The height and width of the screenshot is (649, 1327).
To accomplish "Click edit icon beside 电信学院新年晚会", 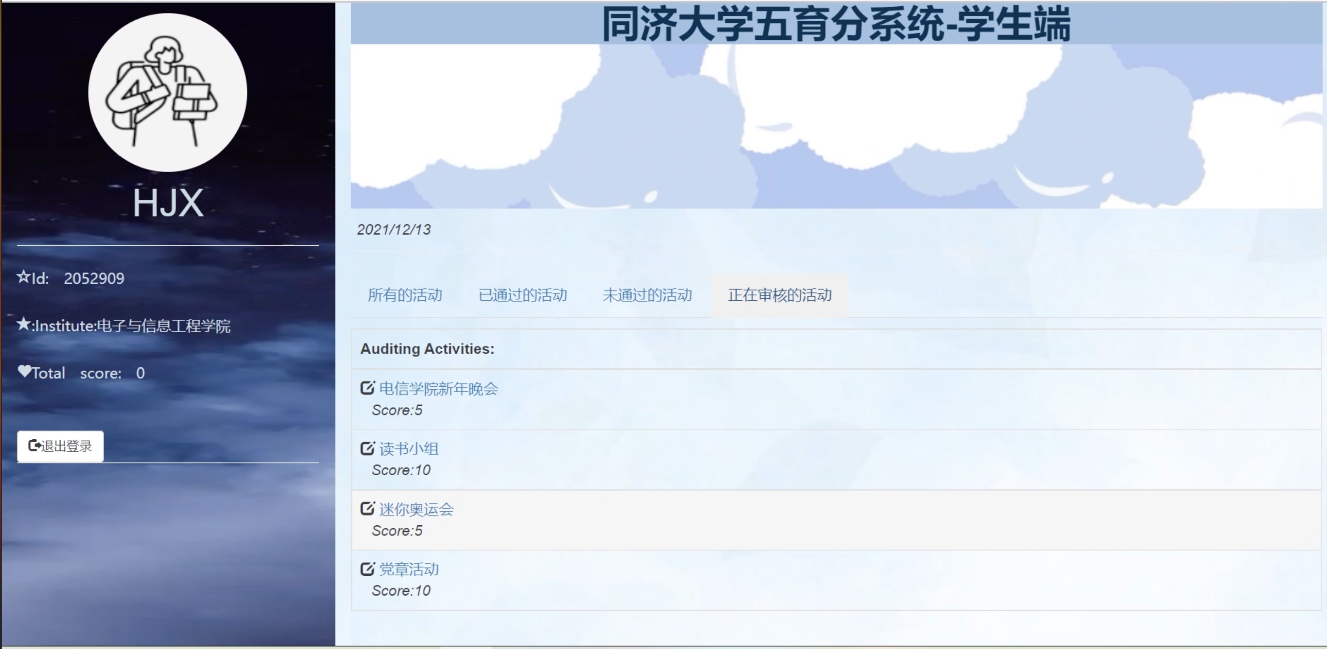I will pyautogui.click(x=367, y=388).
